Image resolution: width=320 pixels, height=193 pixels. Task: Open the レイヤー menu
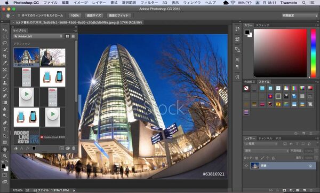99,3
